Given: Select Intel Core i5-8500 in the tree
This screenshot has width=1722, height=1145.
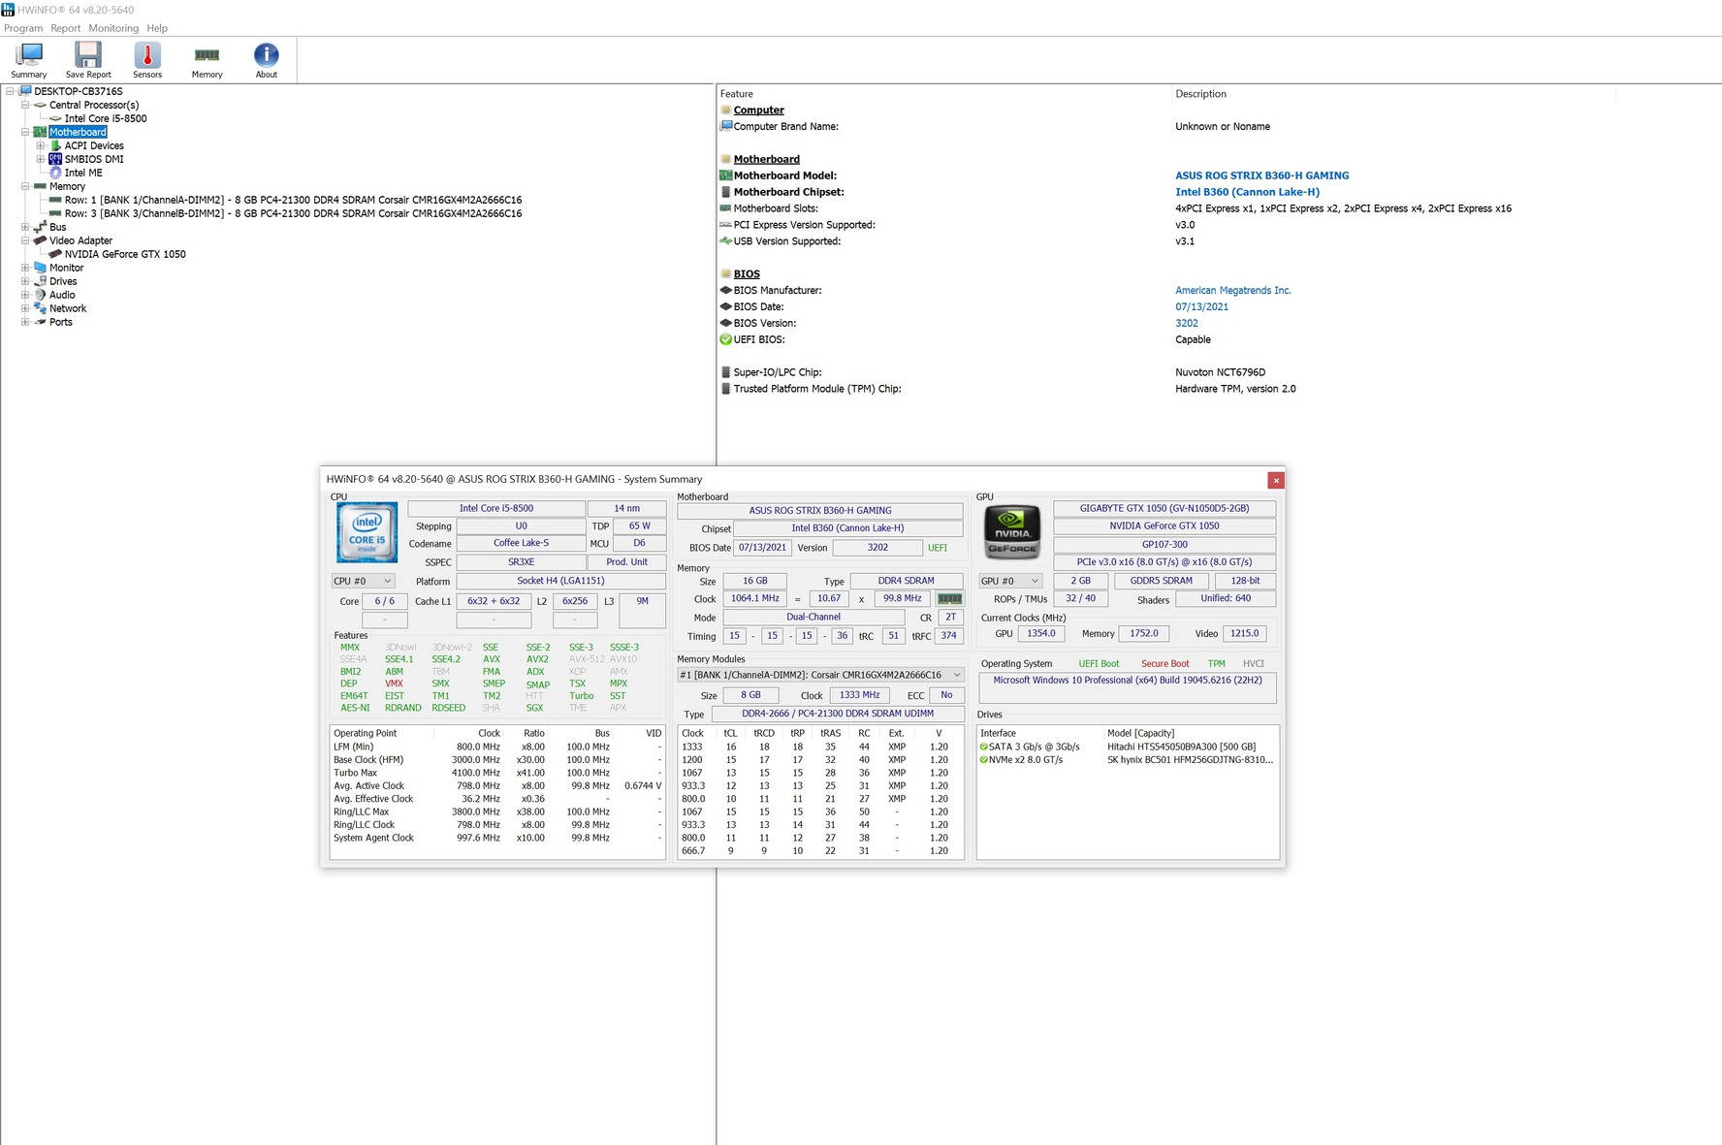Looking at the screenshot, I should click(x=106, y=118).
